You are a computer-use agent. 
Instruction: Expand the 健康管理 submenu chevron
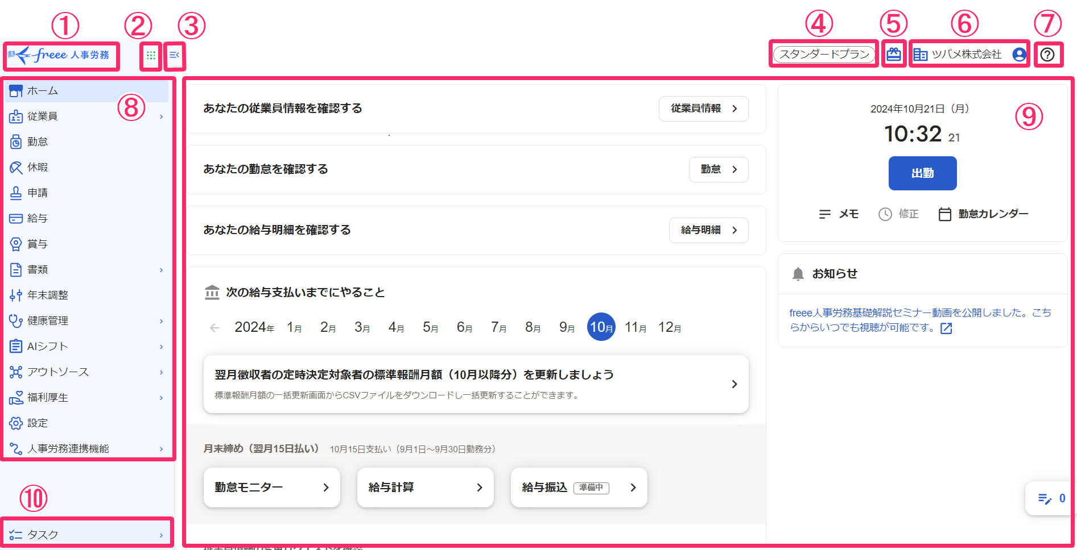point(162,321)
